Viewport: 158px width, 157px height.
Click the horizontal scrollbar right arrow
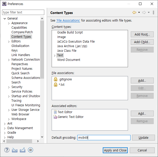point(38,141)
